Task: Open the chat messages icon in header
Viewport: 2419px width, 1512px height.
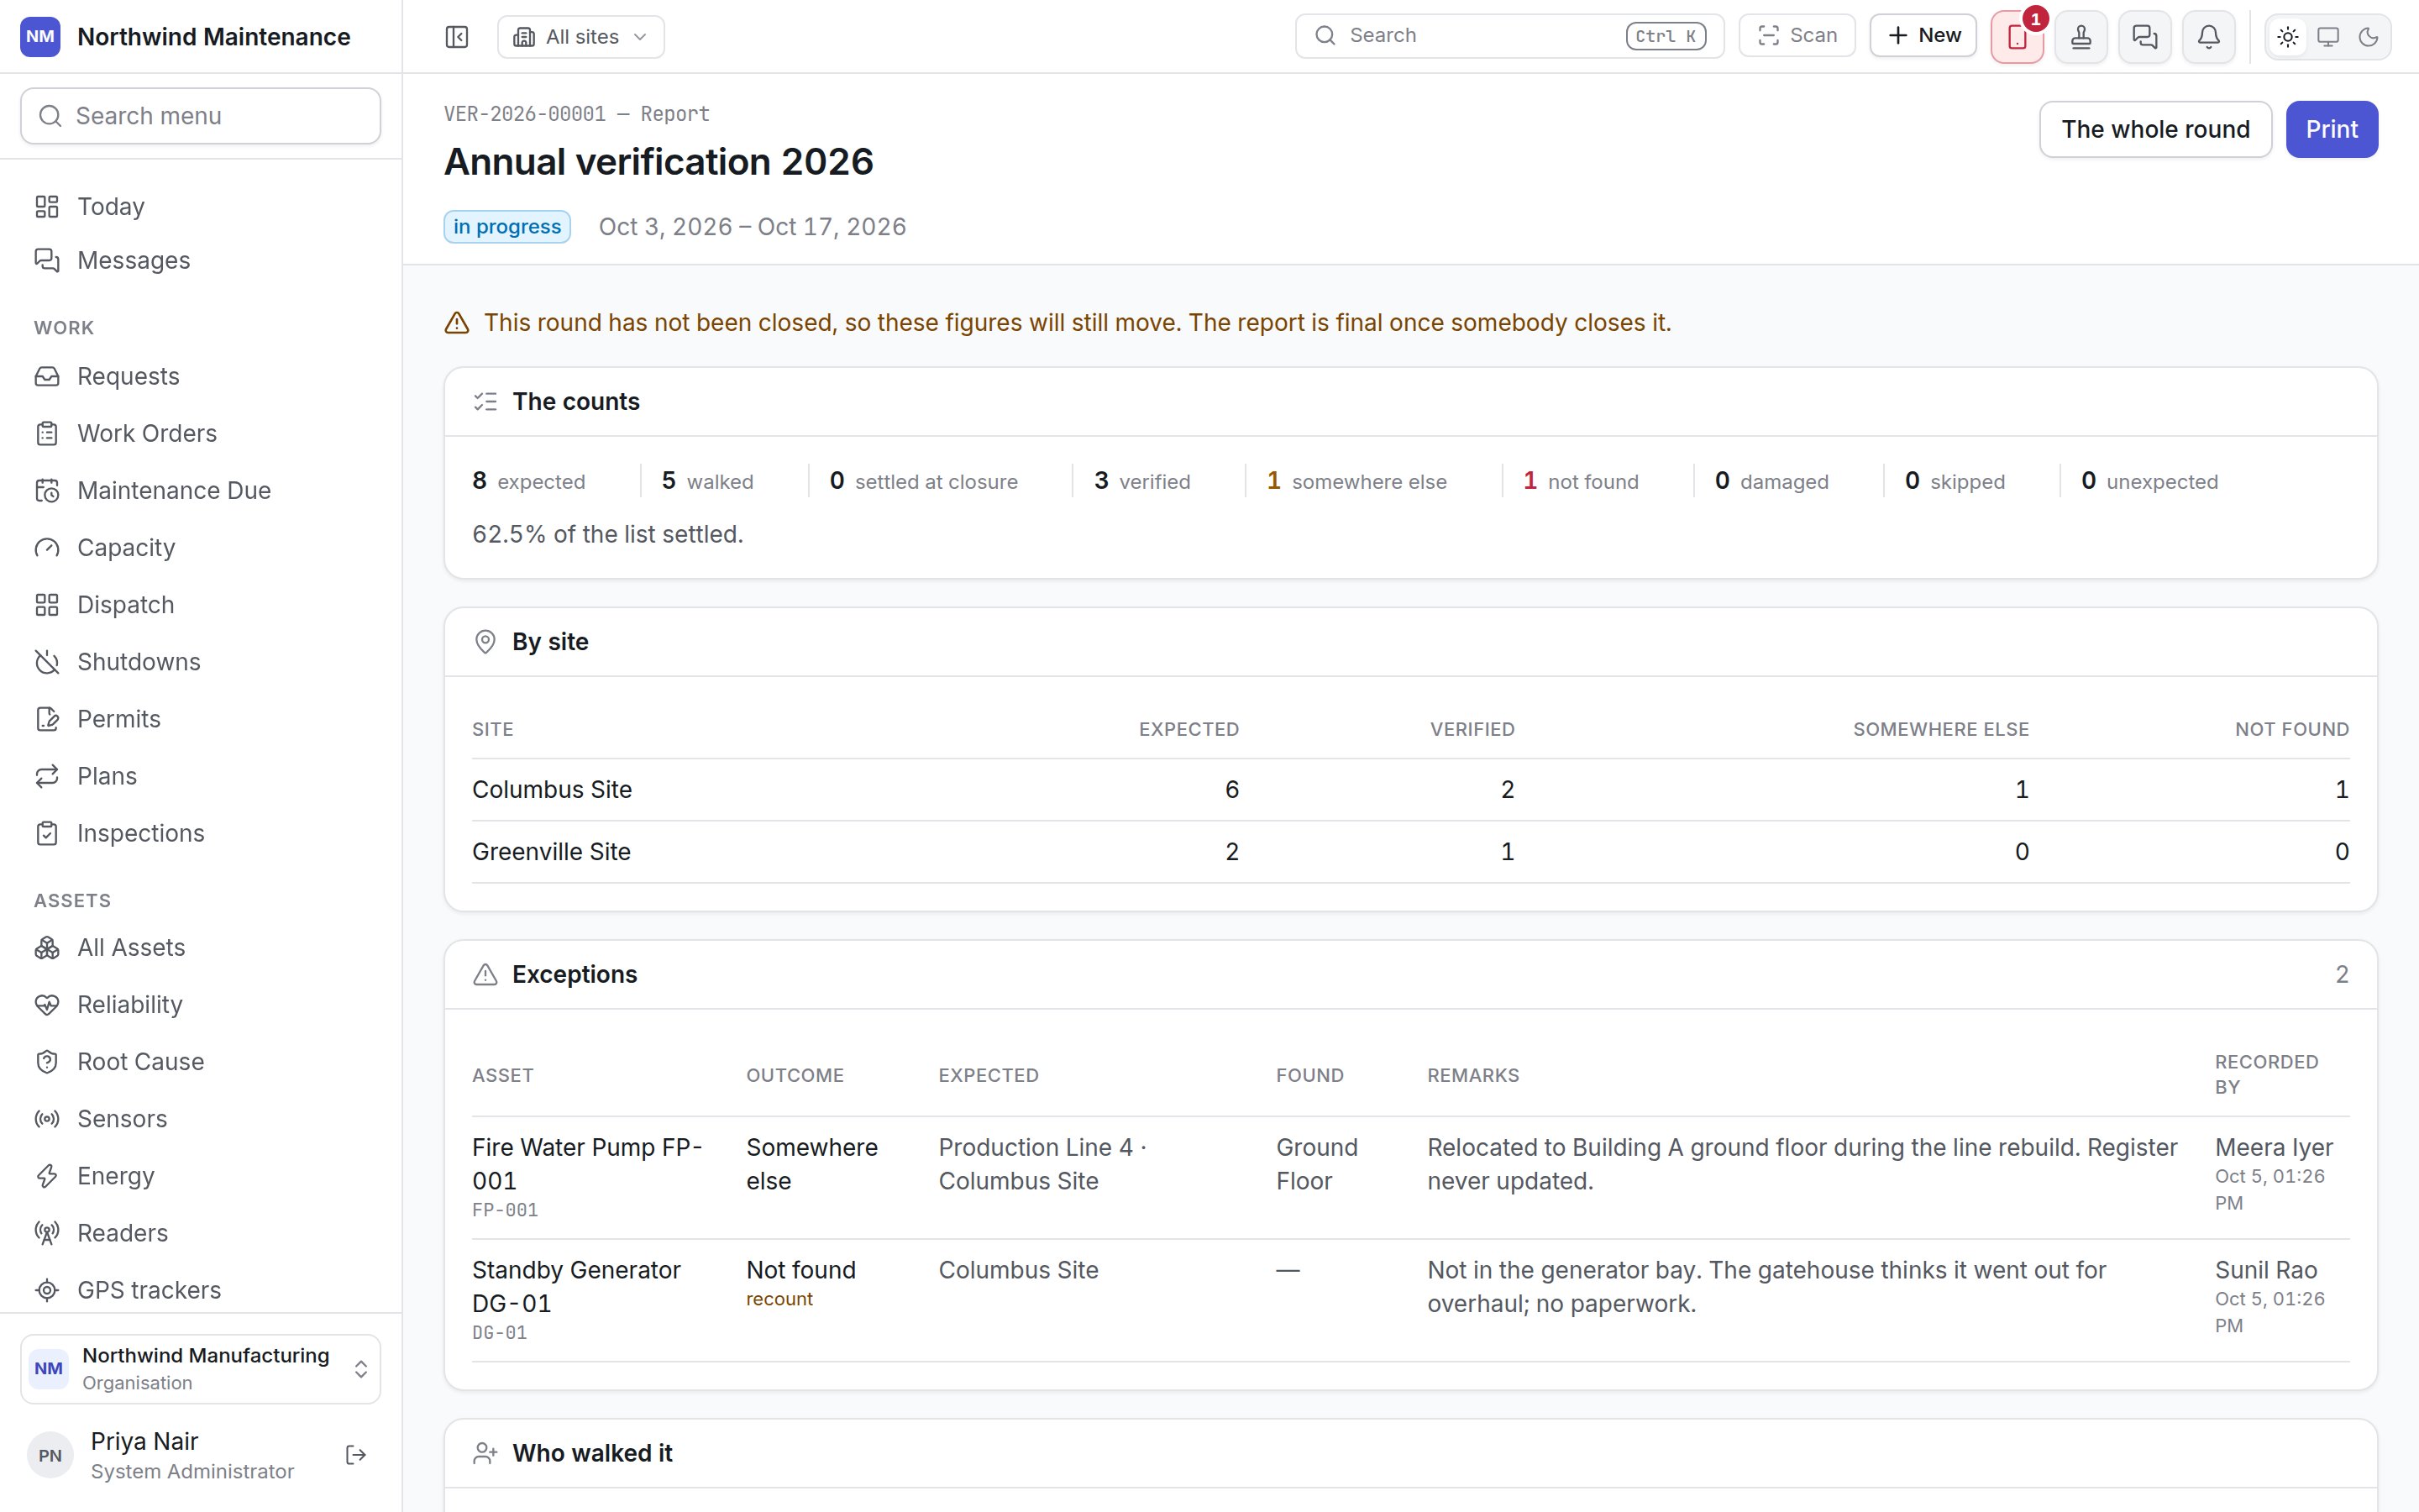Action: click(x=2145, y=38)
